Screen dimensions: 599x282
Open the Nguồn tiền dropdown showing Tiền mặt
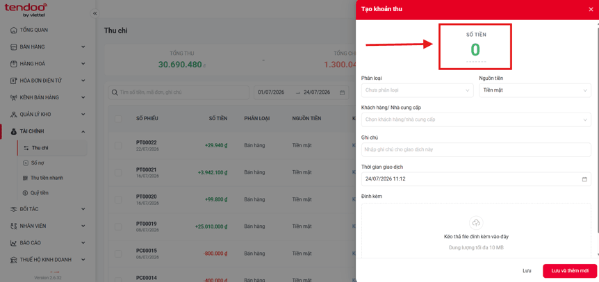click(535, 90)
